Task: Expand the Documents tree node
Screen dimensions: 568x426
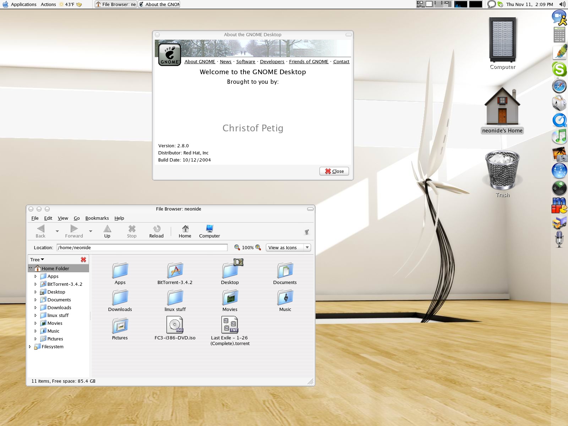Action: (x=35, y=300)
